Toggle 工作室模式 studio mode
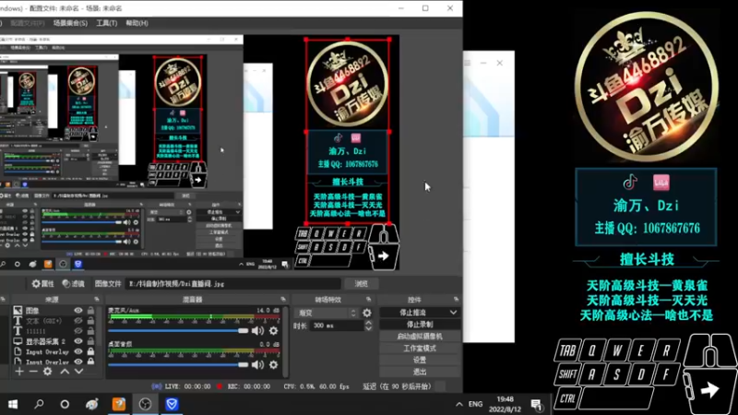The image size is (738, 415). click(x=420, y=349)
